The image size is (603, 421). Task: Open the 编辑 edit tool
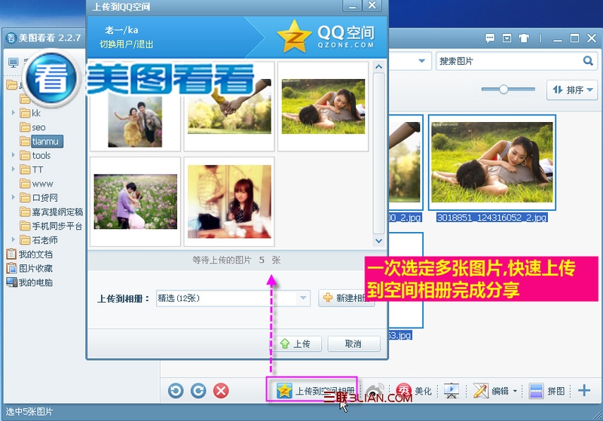(x=491, y=391)
